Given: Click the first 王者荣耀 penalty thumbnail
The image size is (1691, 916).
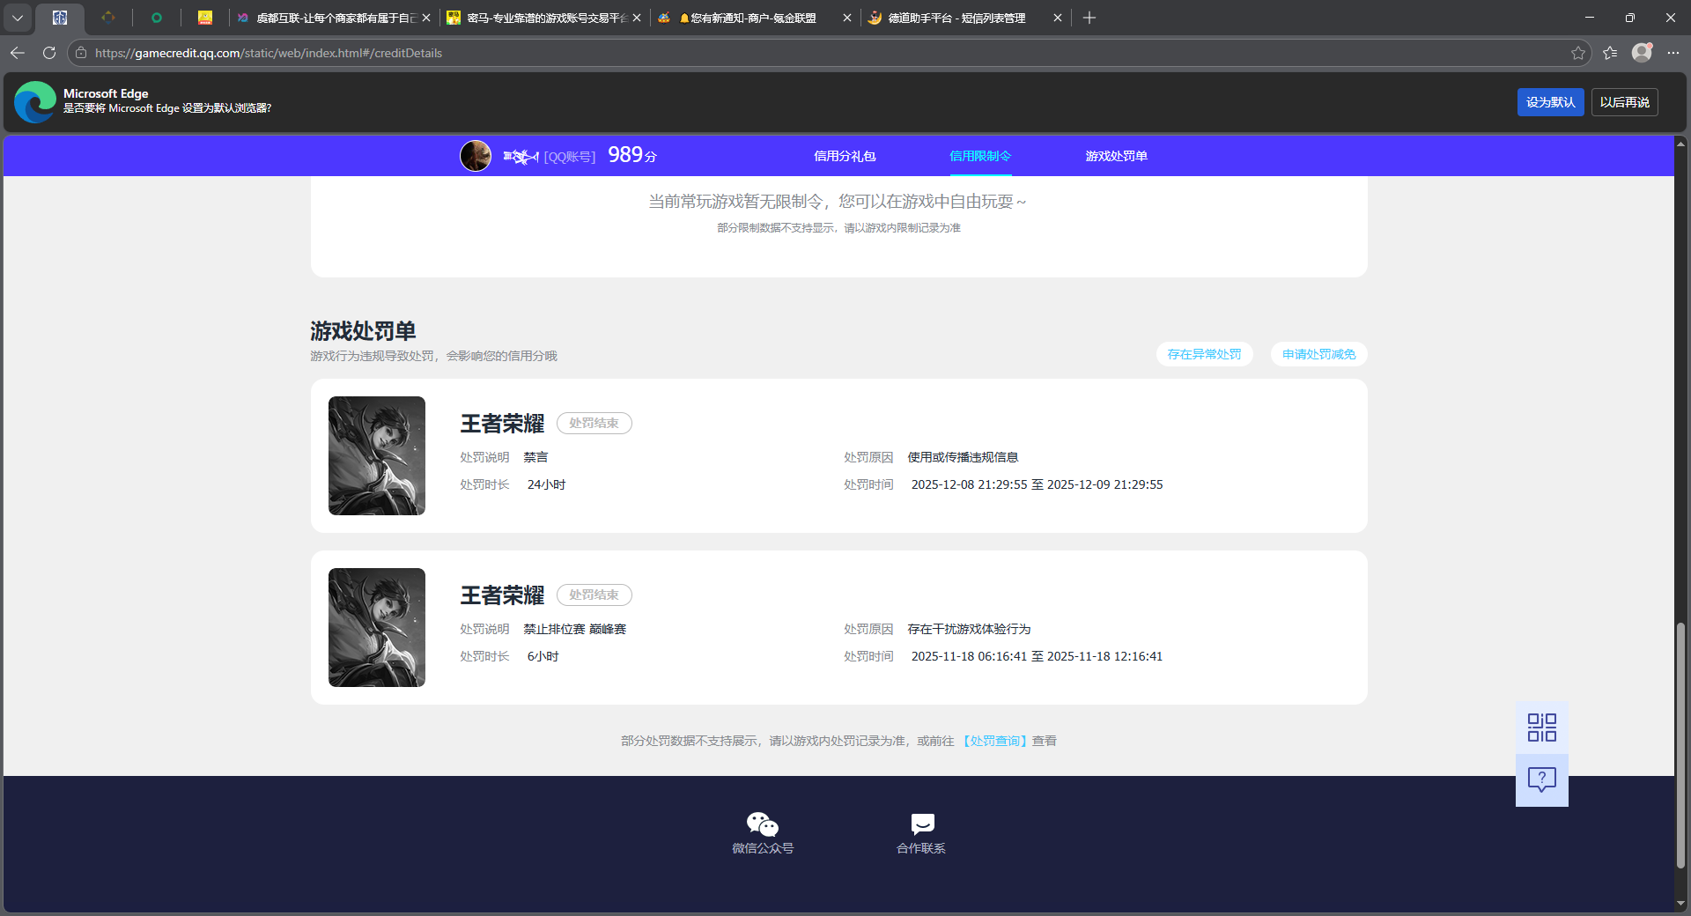Looking at the screenshot, I should click(377, 455).
